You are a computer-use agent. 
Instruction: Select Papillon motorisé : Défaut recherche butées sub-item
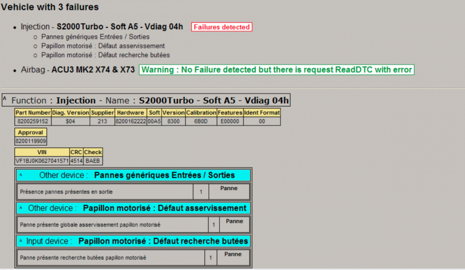tap(106, 55)
